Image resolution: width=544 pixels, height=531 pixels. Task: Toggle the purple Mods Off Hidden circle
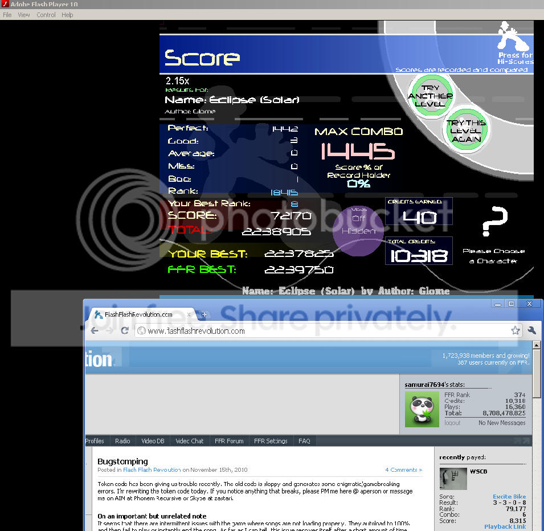pyautogui.click(x=358, y=230)
